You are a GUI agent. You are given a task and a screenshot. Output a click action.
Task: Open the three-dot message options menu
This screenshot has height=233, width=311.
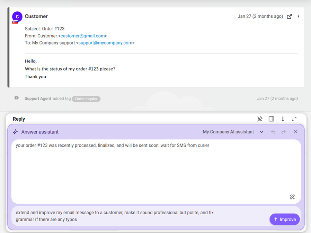[298, 17]
